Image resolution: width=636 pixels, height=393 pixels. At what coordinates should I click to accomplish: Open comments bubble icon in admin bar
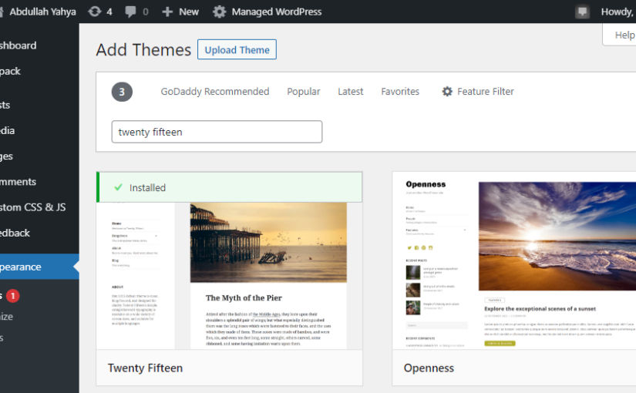(130, 12)
